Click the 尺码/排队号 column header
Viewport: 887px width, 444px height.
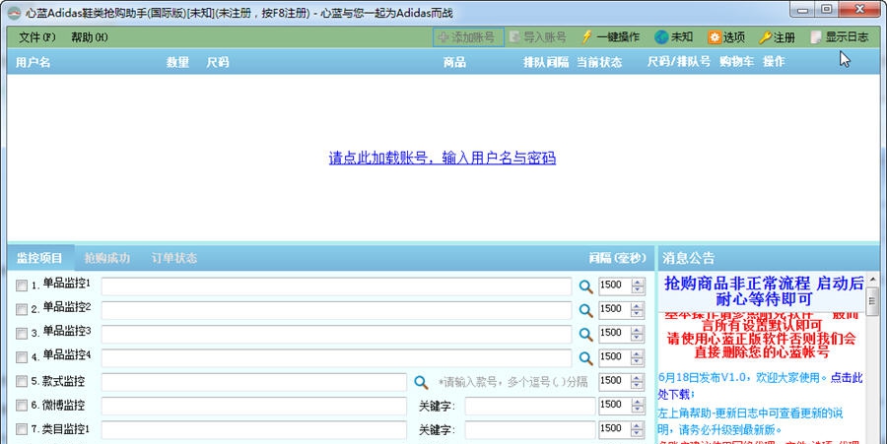tap(679, 62)
